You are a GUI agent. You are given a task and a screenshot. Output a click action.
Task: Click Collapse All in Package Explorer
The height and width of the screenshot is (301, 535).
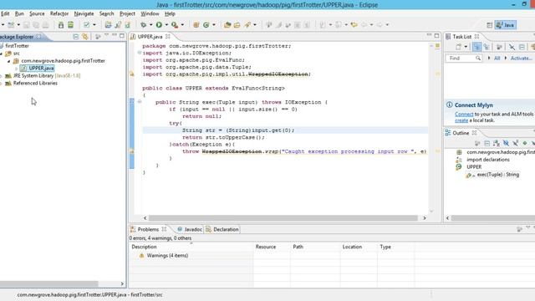click(76, 37)
